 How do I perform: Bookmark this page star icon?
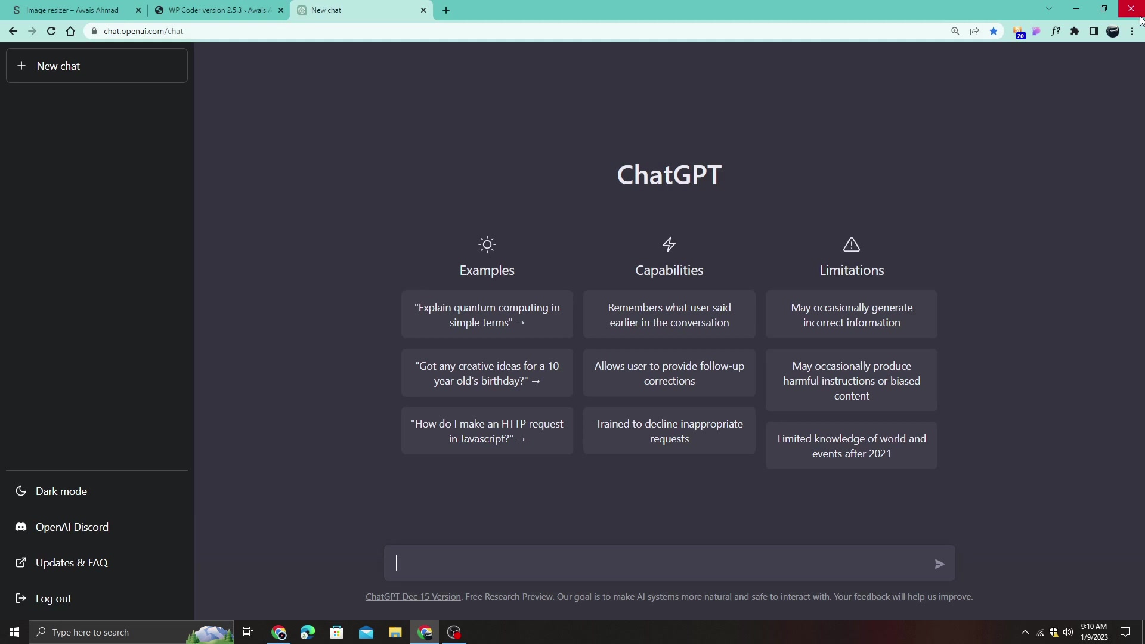point(994,31)
